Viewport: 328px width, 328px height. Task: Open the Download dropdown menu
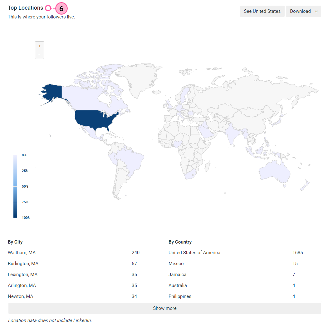(x=303, y=11)
